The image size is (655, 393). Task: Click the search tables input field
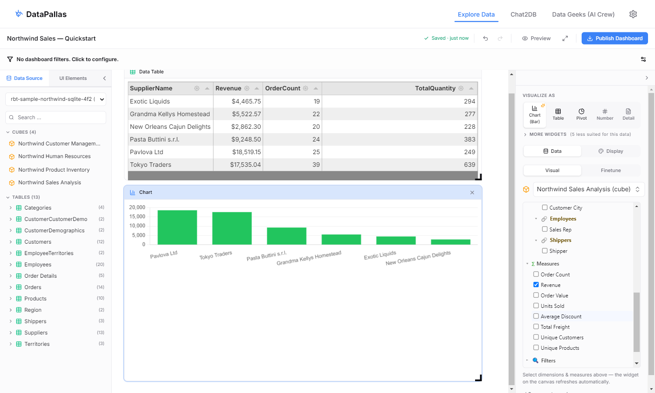(x=55, y=117)
